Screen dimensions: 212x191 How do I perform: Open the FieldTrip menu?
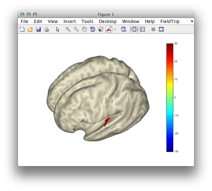point(170,21)
